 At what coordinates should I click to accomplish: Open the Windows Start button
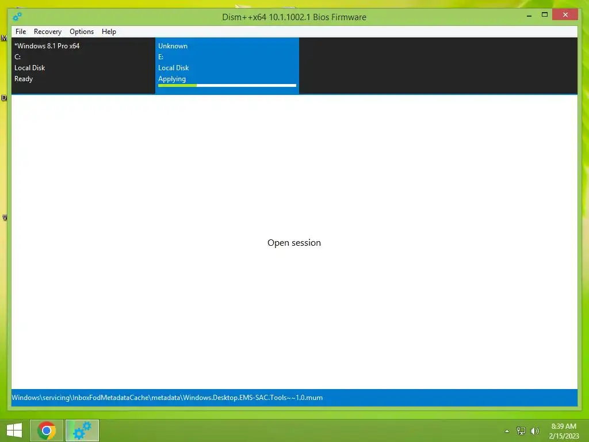point(14,430)
